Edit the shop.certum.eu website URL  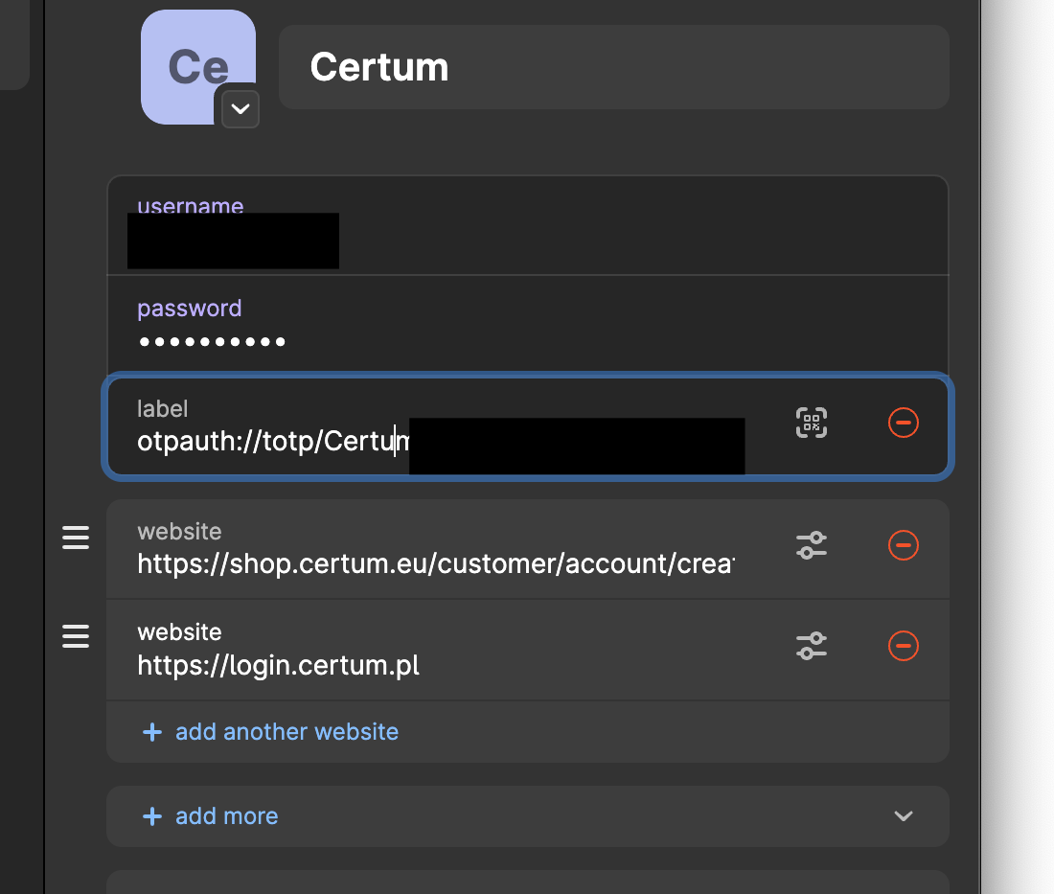[x=436, y=564]
